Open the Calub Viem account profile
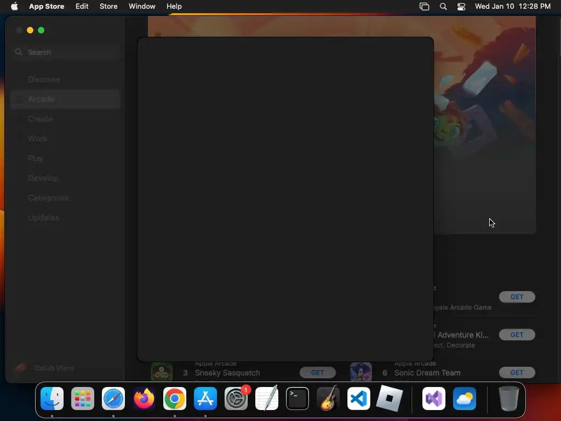Screen dimensions: 561x421 tap(44, 368)
